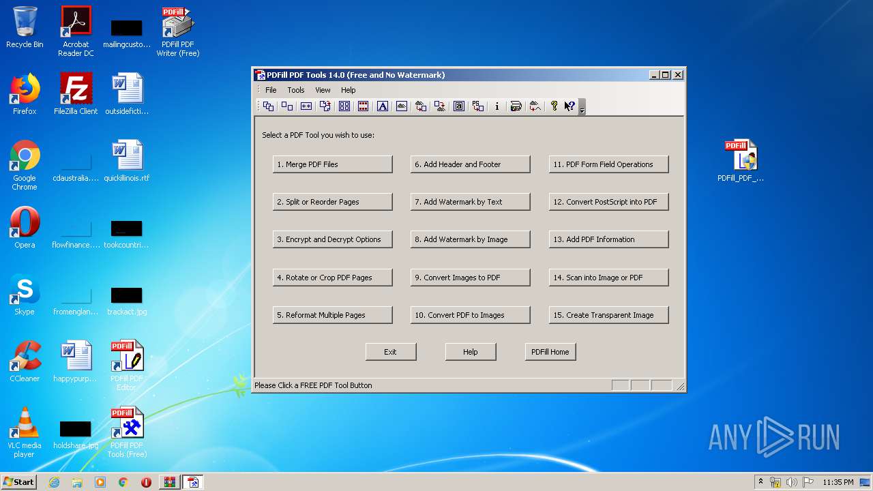Click the Header and Footer toolbar icon

(364, 106)
